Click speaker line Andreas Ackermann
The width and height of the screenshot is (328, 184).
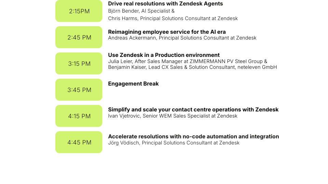pyautogui.click(x=182, y=38)
